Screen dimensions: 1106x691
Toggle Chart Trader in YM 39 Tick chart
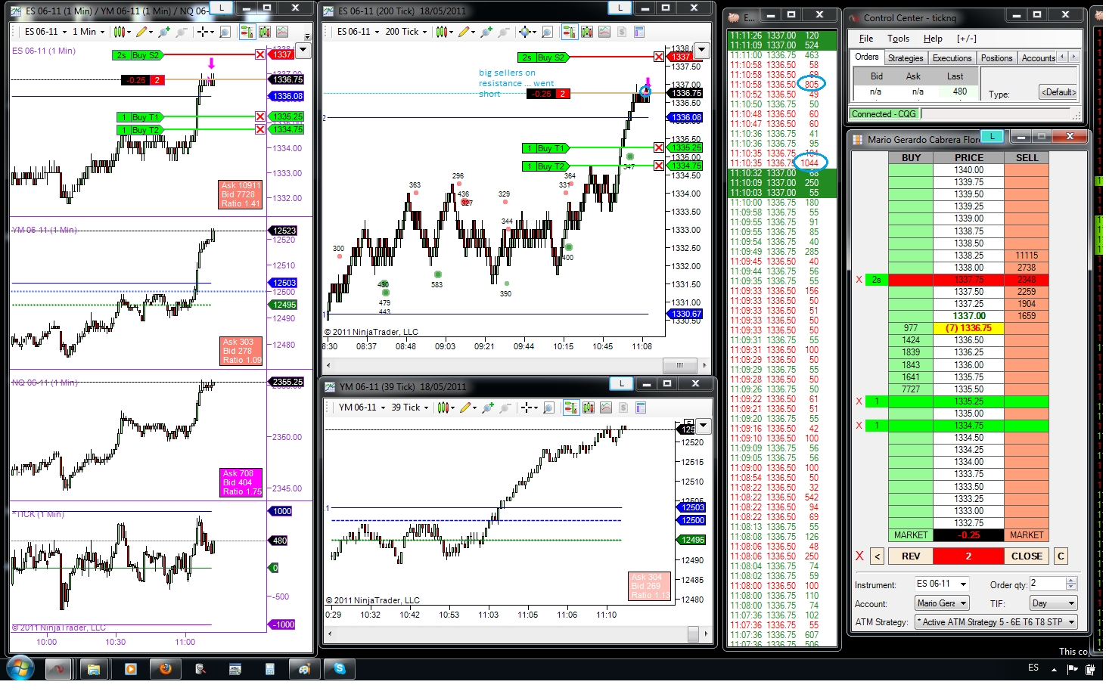(x=571, y=407)
